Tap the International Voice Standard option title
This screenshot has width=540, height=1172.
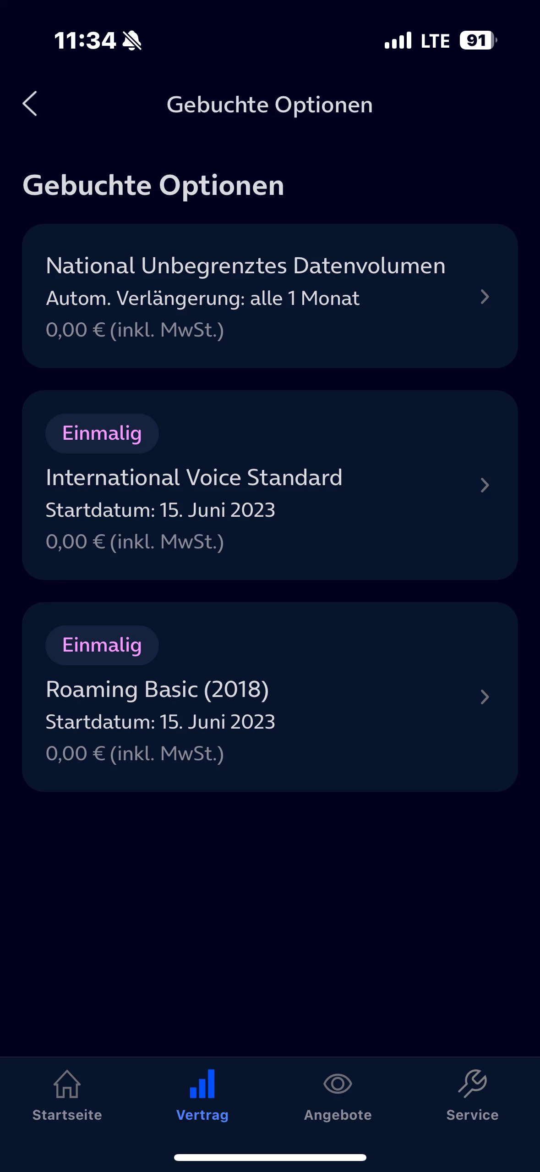tap(194, 477)
